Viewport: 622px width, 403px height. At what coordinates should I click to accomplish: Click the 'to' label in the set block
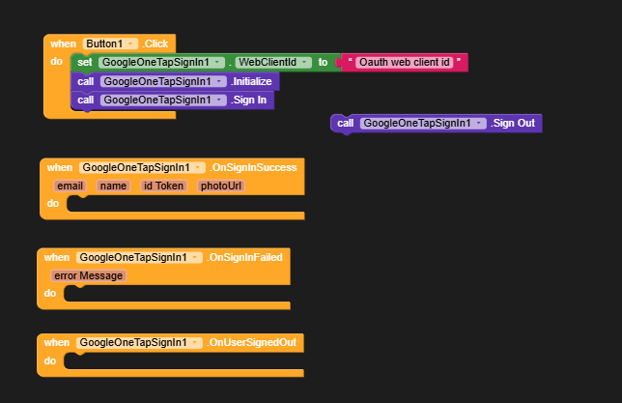click(323, 63)
